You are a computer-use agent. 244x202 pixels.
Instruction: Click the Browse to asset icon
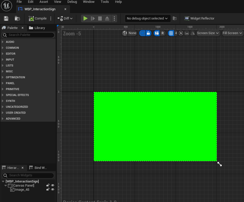click(x=17, y=18)
